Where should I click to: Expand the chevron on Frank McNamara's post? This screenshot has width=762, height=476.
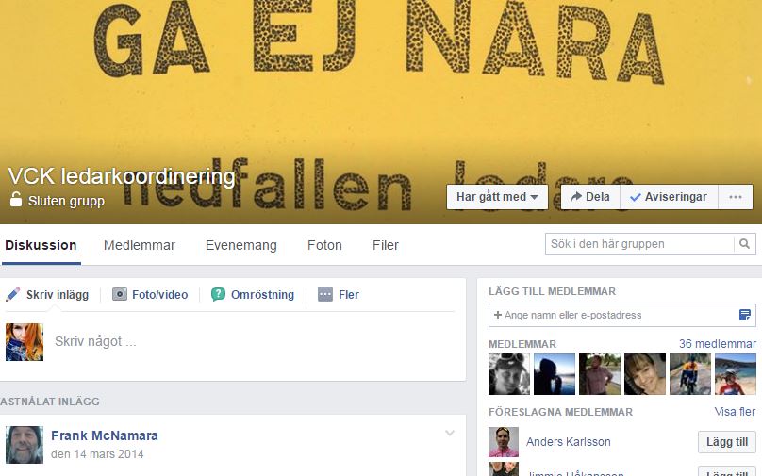tap(450, 433)
